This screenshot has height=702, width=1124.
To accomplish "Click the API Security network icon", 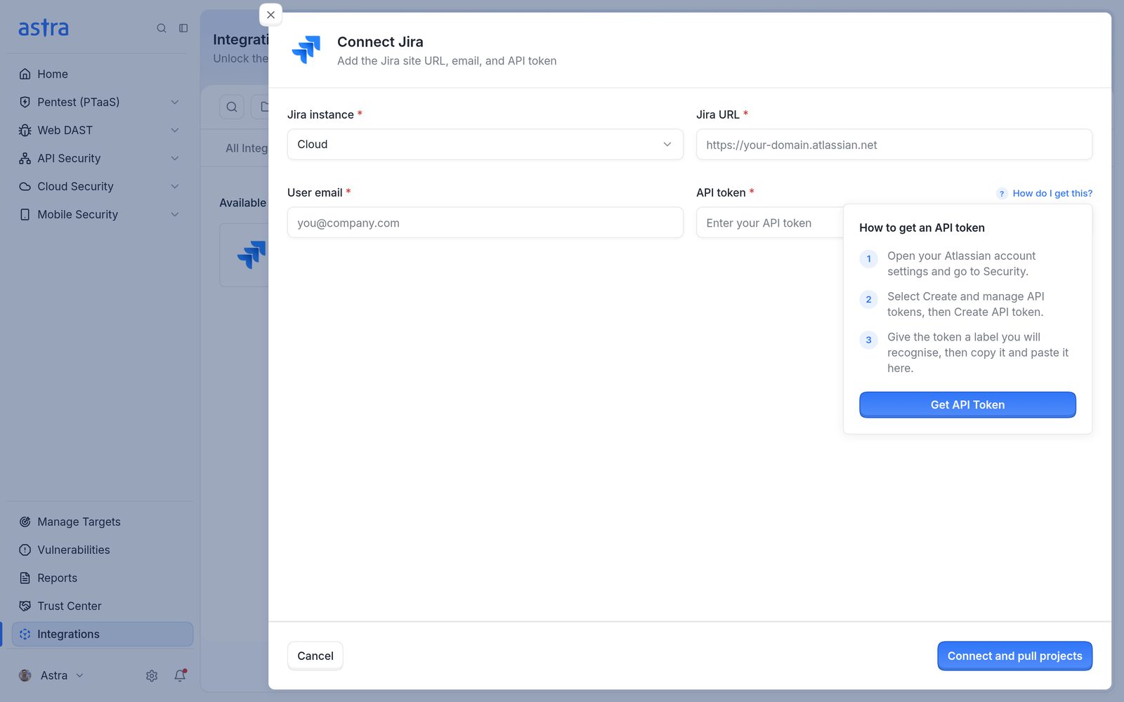I will (25, 158).
